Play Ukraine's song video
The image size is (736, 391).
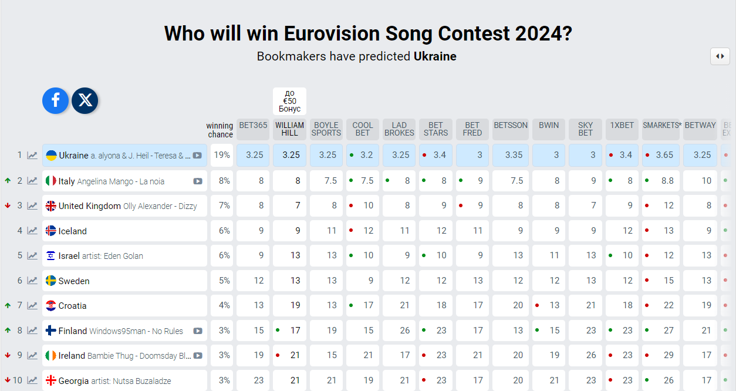click(x=198, y=156)
